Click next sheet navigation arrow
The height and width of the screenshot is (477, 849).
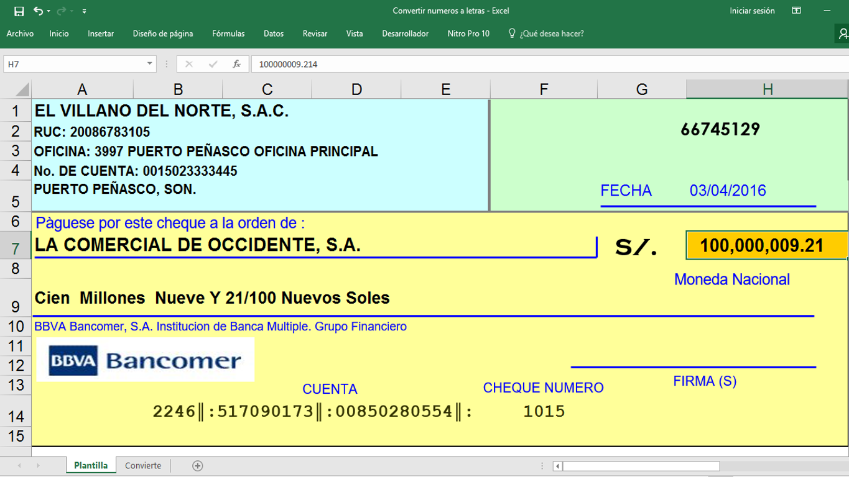point(38,465)
